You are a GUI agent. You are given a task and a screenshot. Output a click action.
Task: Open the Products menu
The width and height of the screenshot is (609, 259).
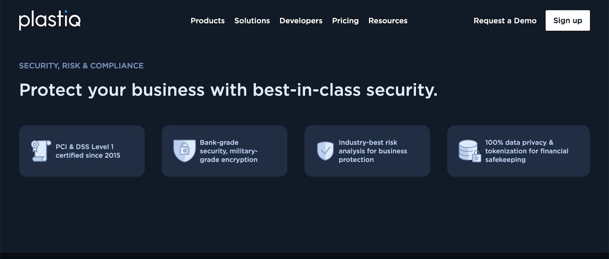coord(207,21)
